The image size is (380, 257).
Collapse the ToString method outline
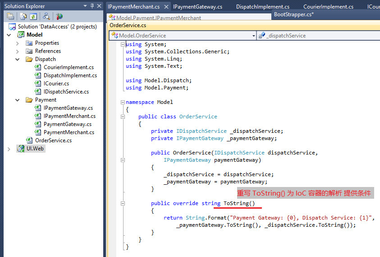(123, 204)
